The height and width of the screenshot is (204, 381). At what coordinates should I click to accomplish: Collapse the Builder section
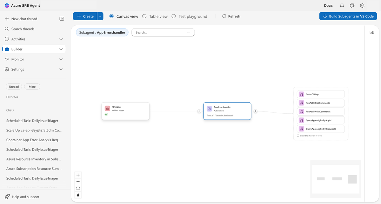[x=61, y=49]
